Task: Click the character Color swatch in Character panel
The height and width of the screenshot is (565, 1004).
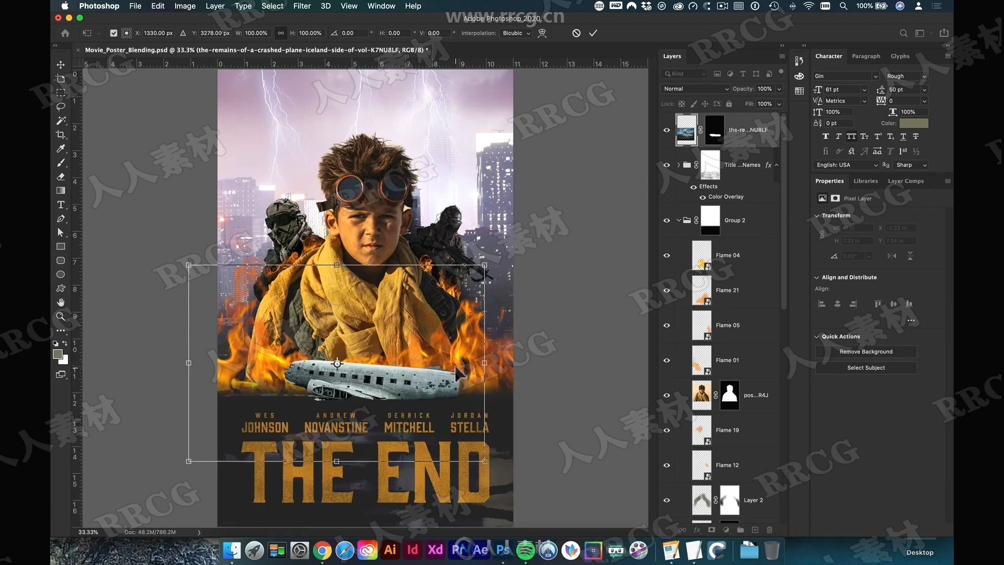Action: click(914, 123)
